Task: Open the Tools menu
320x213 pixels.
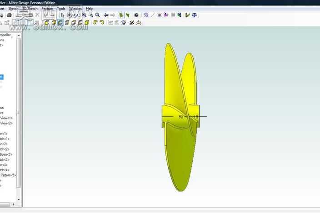Action: point(61,9)
